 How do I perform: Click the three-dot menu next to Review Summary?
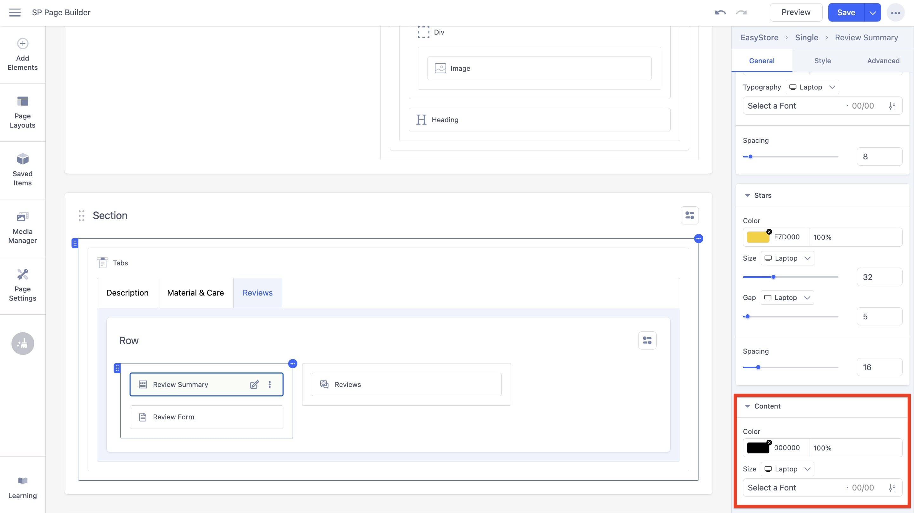point(270,384)
